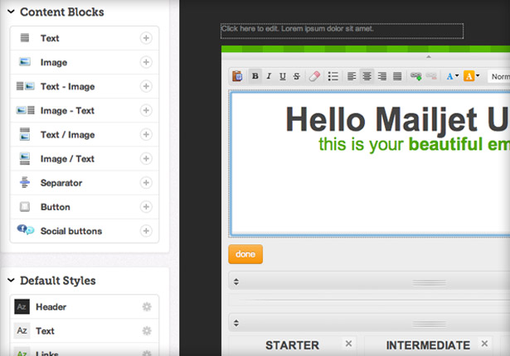Toggle strikethrough formatting in the editor toolbar
510x356 pixels.
pos(296,76)
